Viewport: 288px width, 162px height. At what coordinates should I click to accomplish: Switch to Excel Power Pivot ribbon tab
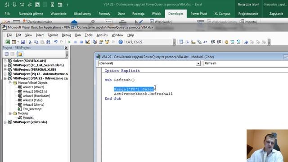(x=199, y=13)
